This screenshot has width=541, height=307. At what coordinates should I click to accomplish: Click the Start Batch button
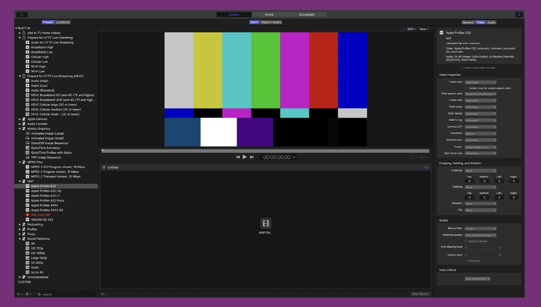pos(420,294)
